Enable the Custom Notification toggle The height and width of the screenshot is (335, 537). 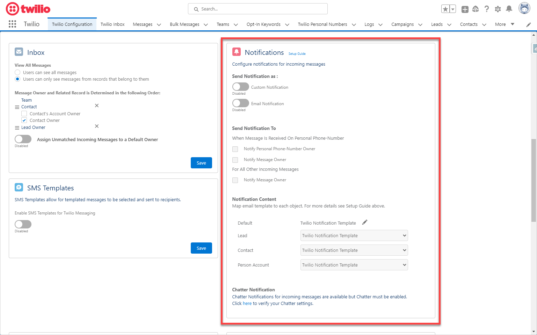pos(241,87)
